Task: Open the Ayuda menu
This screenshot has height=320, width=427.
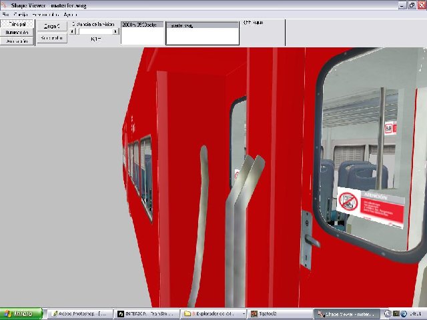Action: tap(71, 14)
